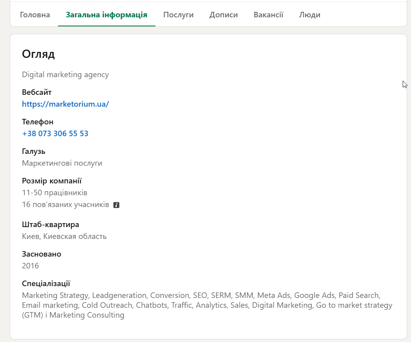The image size is (411, 342).
Task: Click the Вебсайт field label
Action: (x=37, y=92)
